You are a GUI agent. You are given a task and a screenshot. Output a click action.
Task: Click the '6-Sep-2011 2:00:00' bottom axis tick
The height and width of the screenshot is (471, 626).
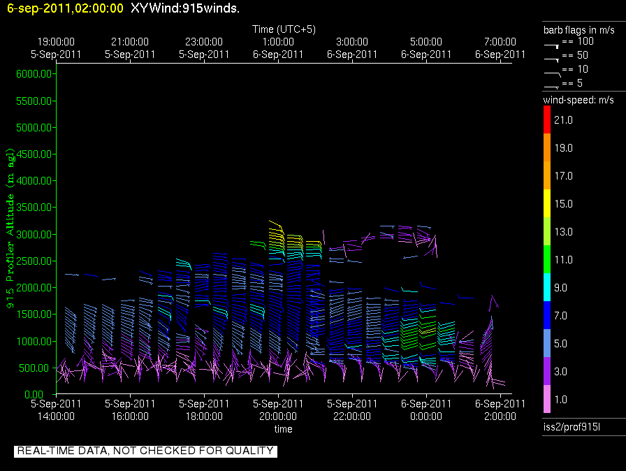pos(500,410)
